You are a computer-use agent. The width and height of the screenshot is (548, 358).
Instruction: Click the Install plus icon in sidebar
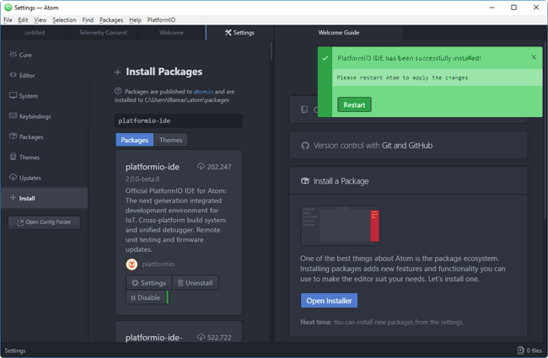tap(13, 198)
